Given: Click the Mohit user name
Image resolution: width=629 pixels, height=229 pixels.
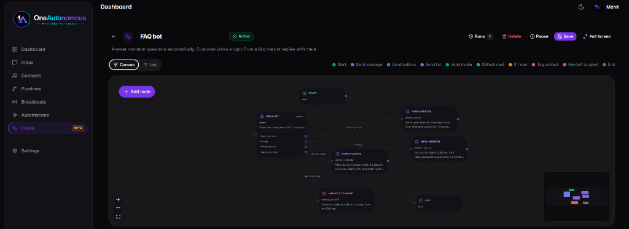Looking at the screenshot, I should click(x=612, y=7).
